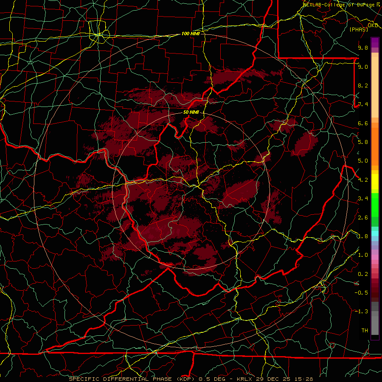The width and height of the screenshot is (382, 382).
Task: Click the TH threshold legend label
Action: tap(365, 331)
